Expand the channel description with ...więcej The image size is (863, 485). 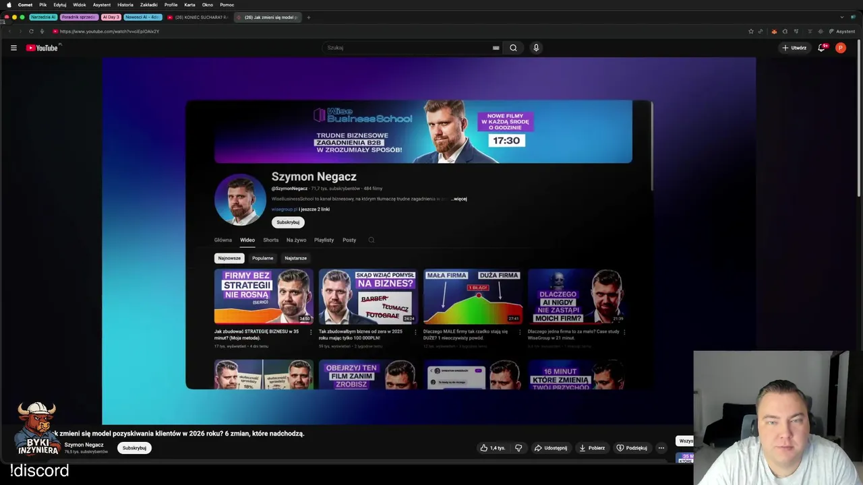click(459, 199)
